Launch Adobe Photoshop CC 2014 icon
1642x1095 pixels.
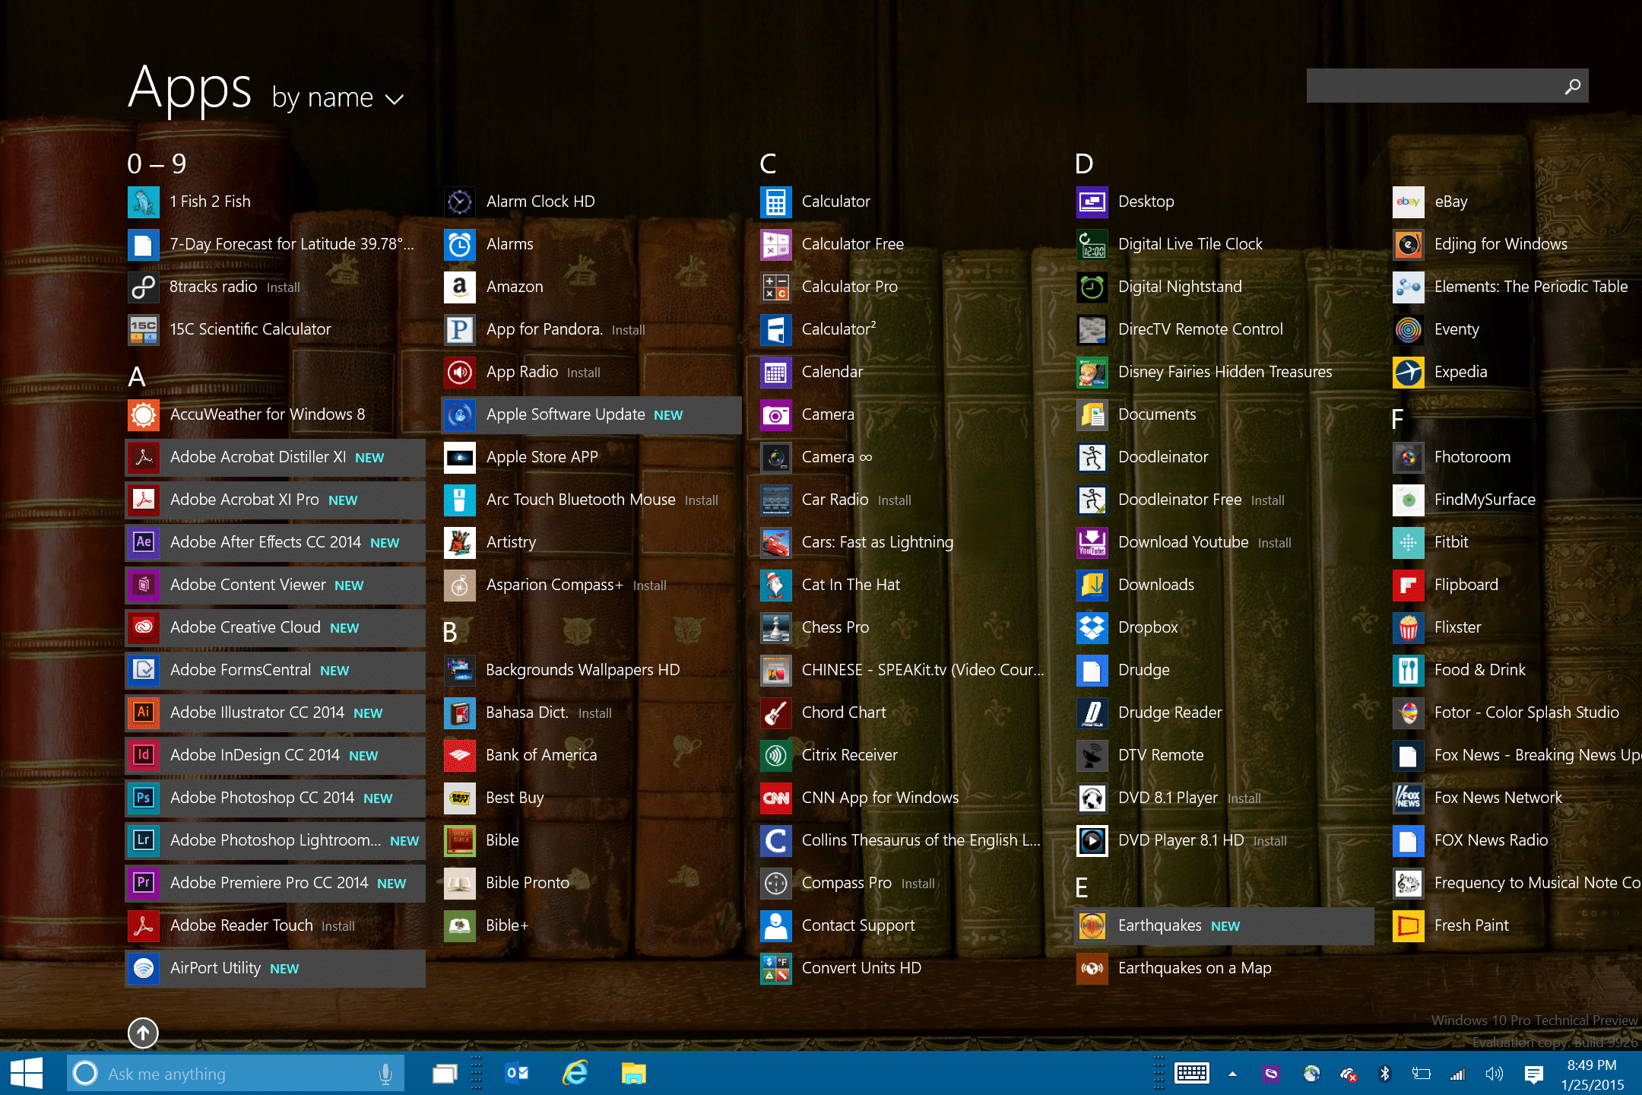coord(144,798)
